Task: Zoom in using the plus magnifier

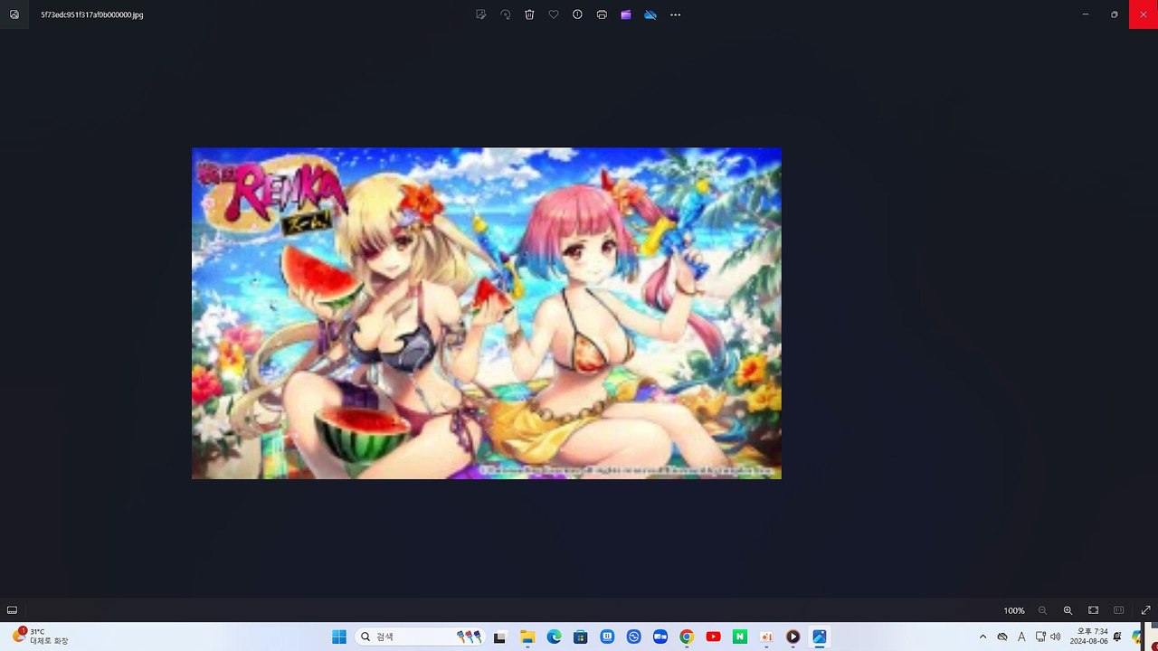Action: [x=1068, y=610]
